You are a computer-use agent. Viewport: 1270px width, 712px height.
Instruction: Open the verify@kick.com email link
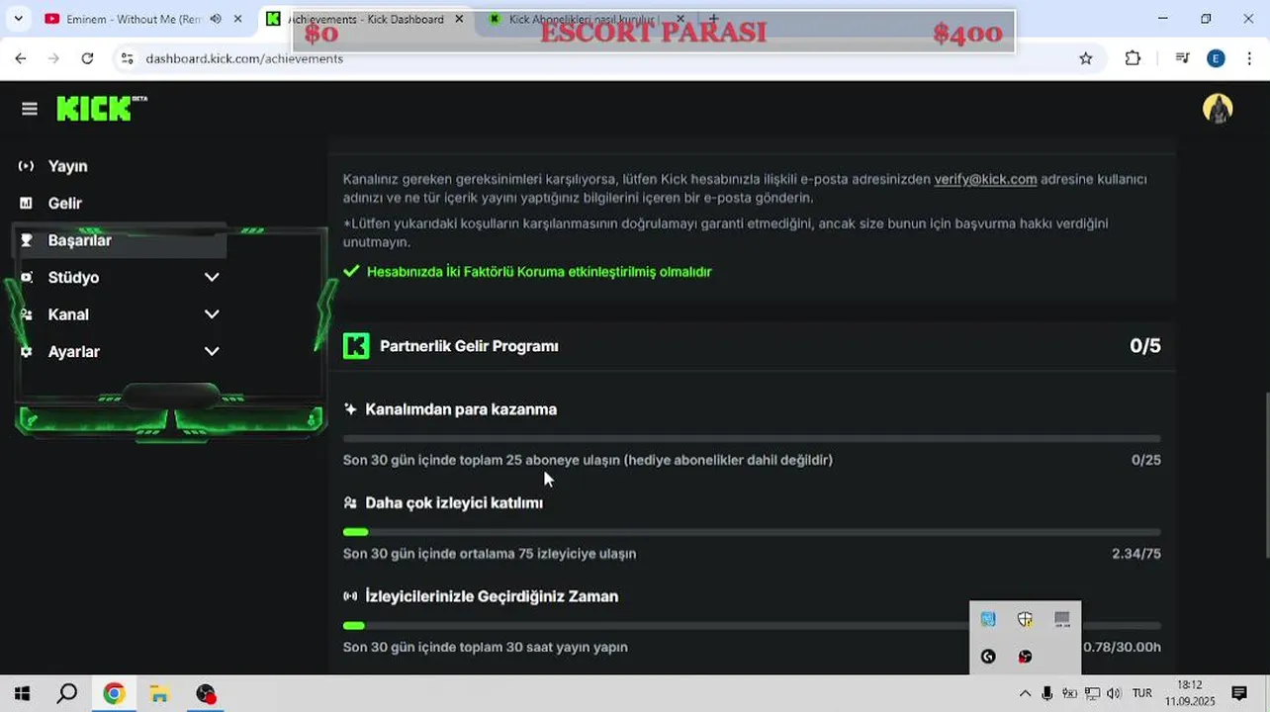(x=985, y=179)
